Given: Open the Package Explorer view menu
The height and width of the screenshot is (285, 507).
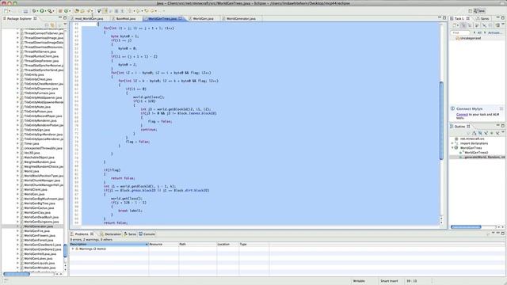Looking at the screenshot, I should tap(65, 25).
